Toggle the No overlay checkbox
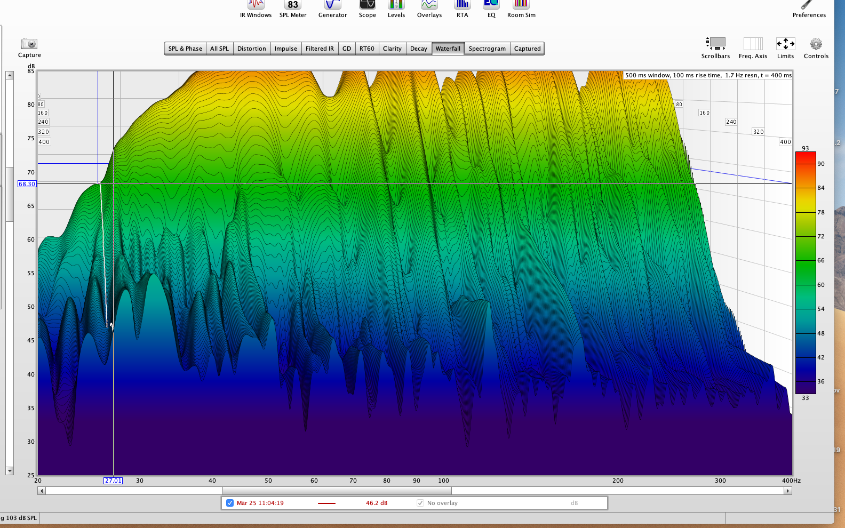The image size is (845, 528). click(420, 503)
